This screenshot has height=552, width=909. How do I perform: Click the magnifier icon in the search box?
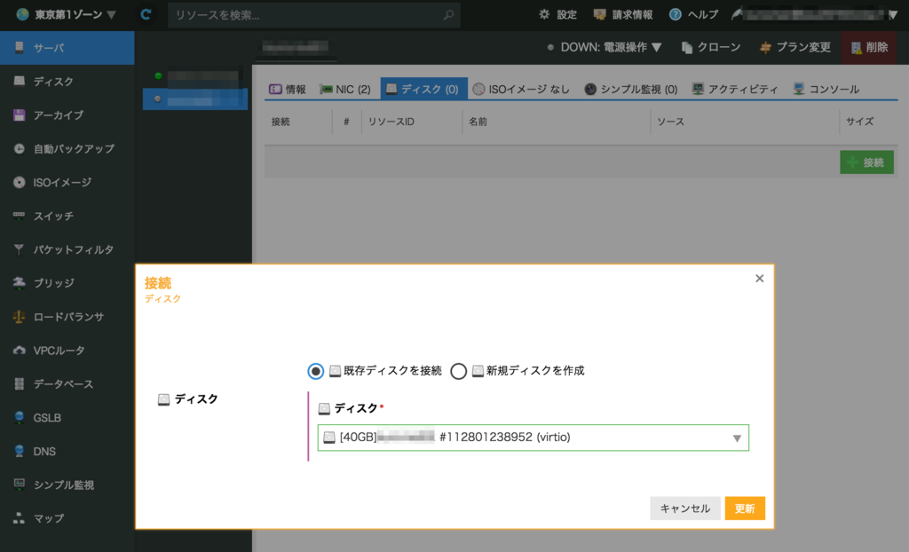[x=448, y=15]
